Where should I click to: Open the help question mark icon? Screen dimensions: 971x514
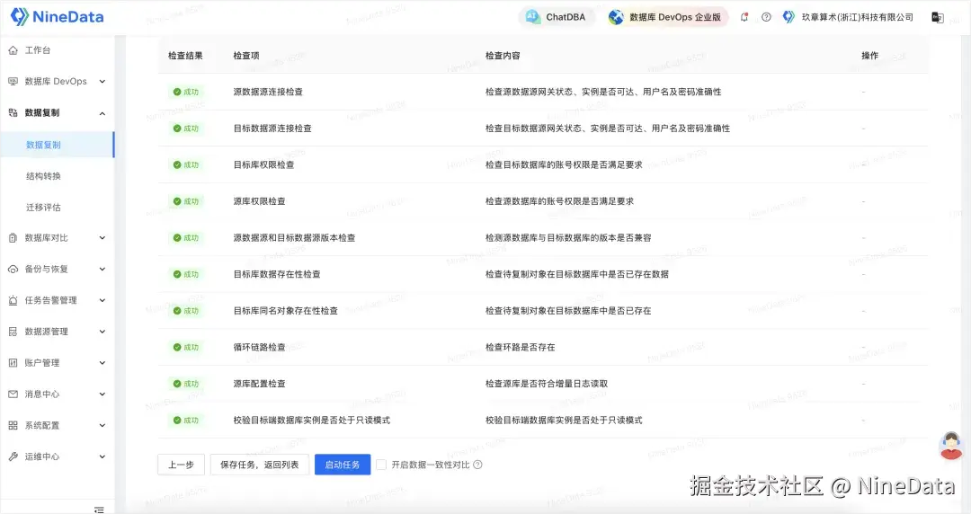[x=766, y=17]
